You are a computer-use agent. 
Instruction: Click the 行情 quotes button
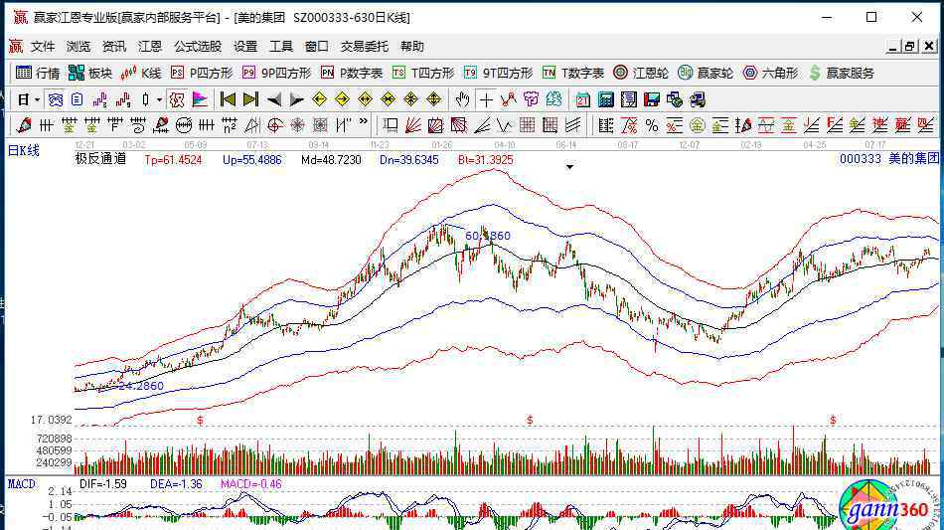click(38, 73)
